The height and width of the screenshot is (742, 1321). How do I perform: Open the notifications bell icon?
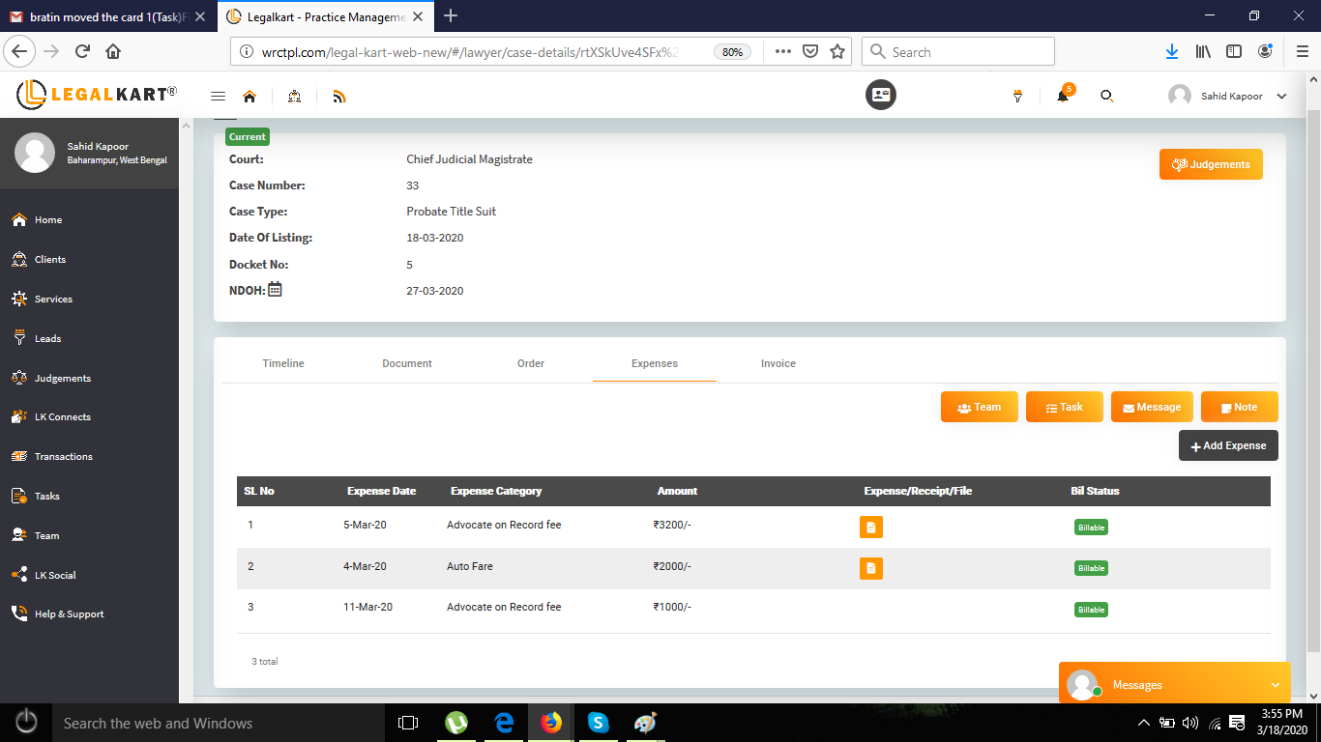(1062, 96)
